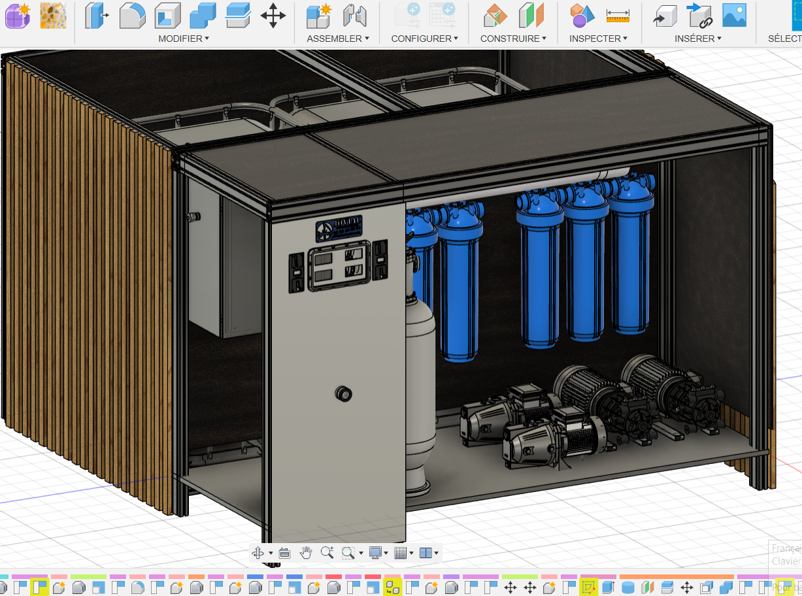Viewport: 802px width, 596px height.
Task: Click the INSÉRER menu label
Action: tap(698, 39)
